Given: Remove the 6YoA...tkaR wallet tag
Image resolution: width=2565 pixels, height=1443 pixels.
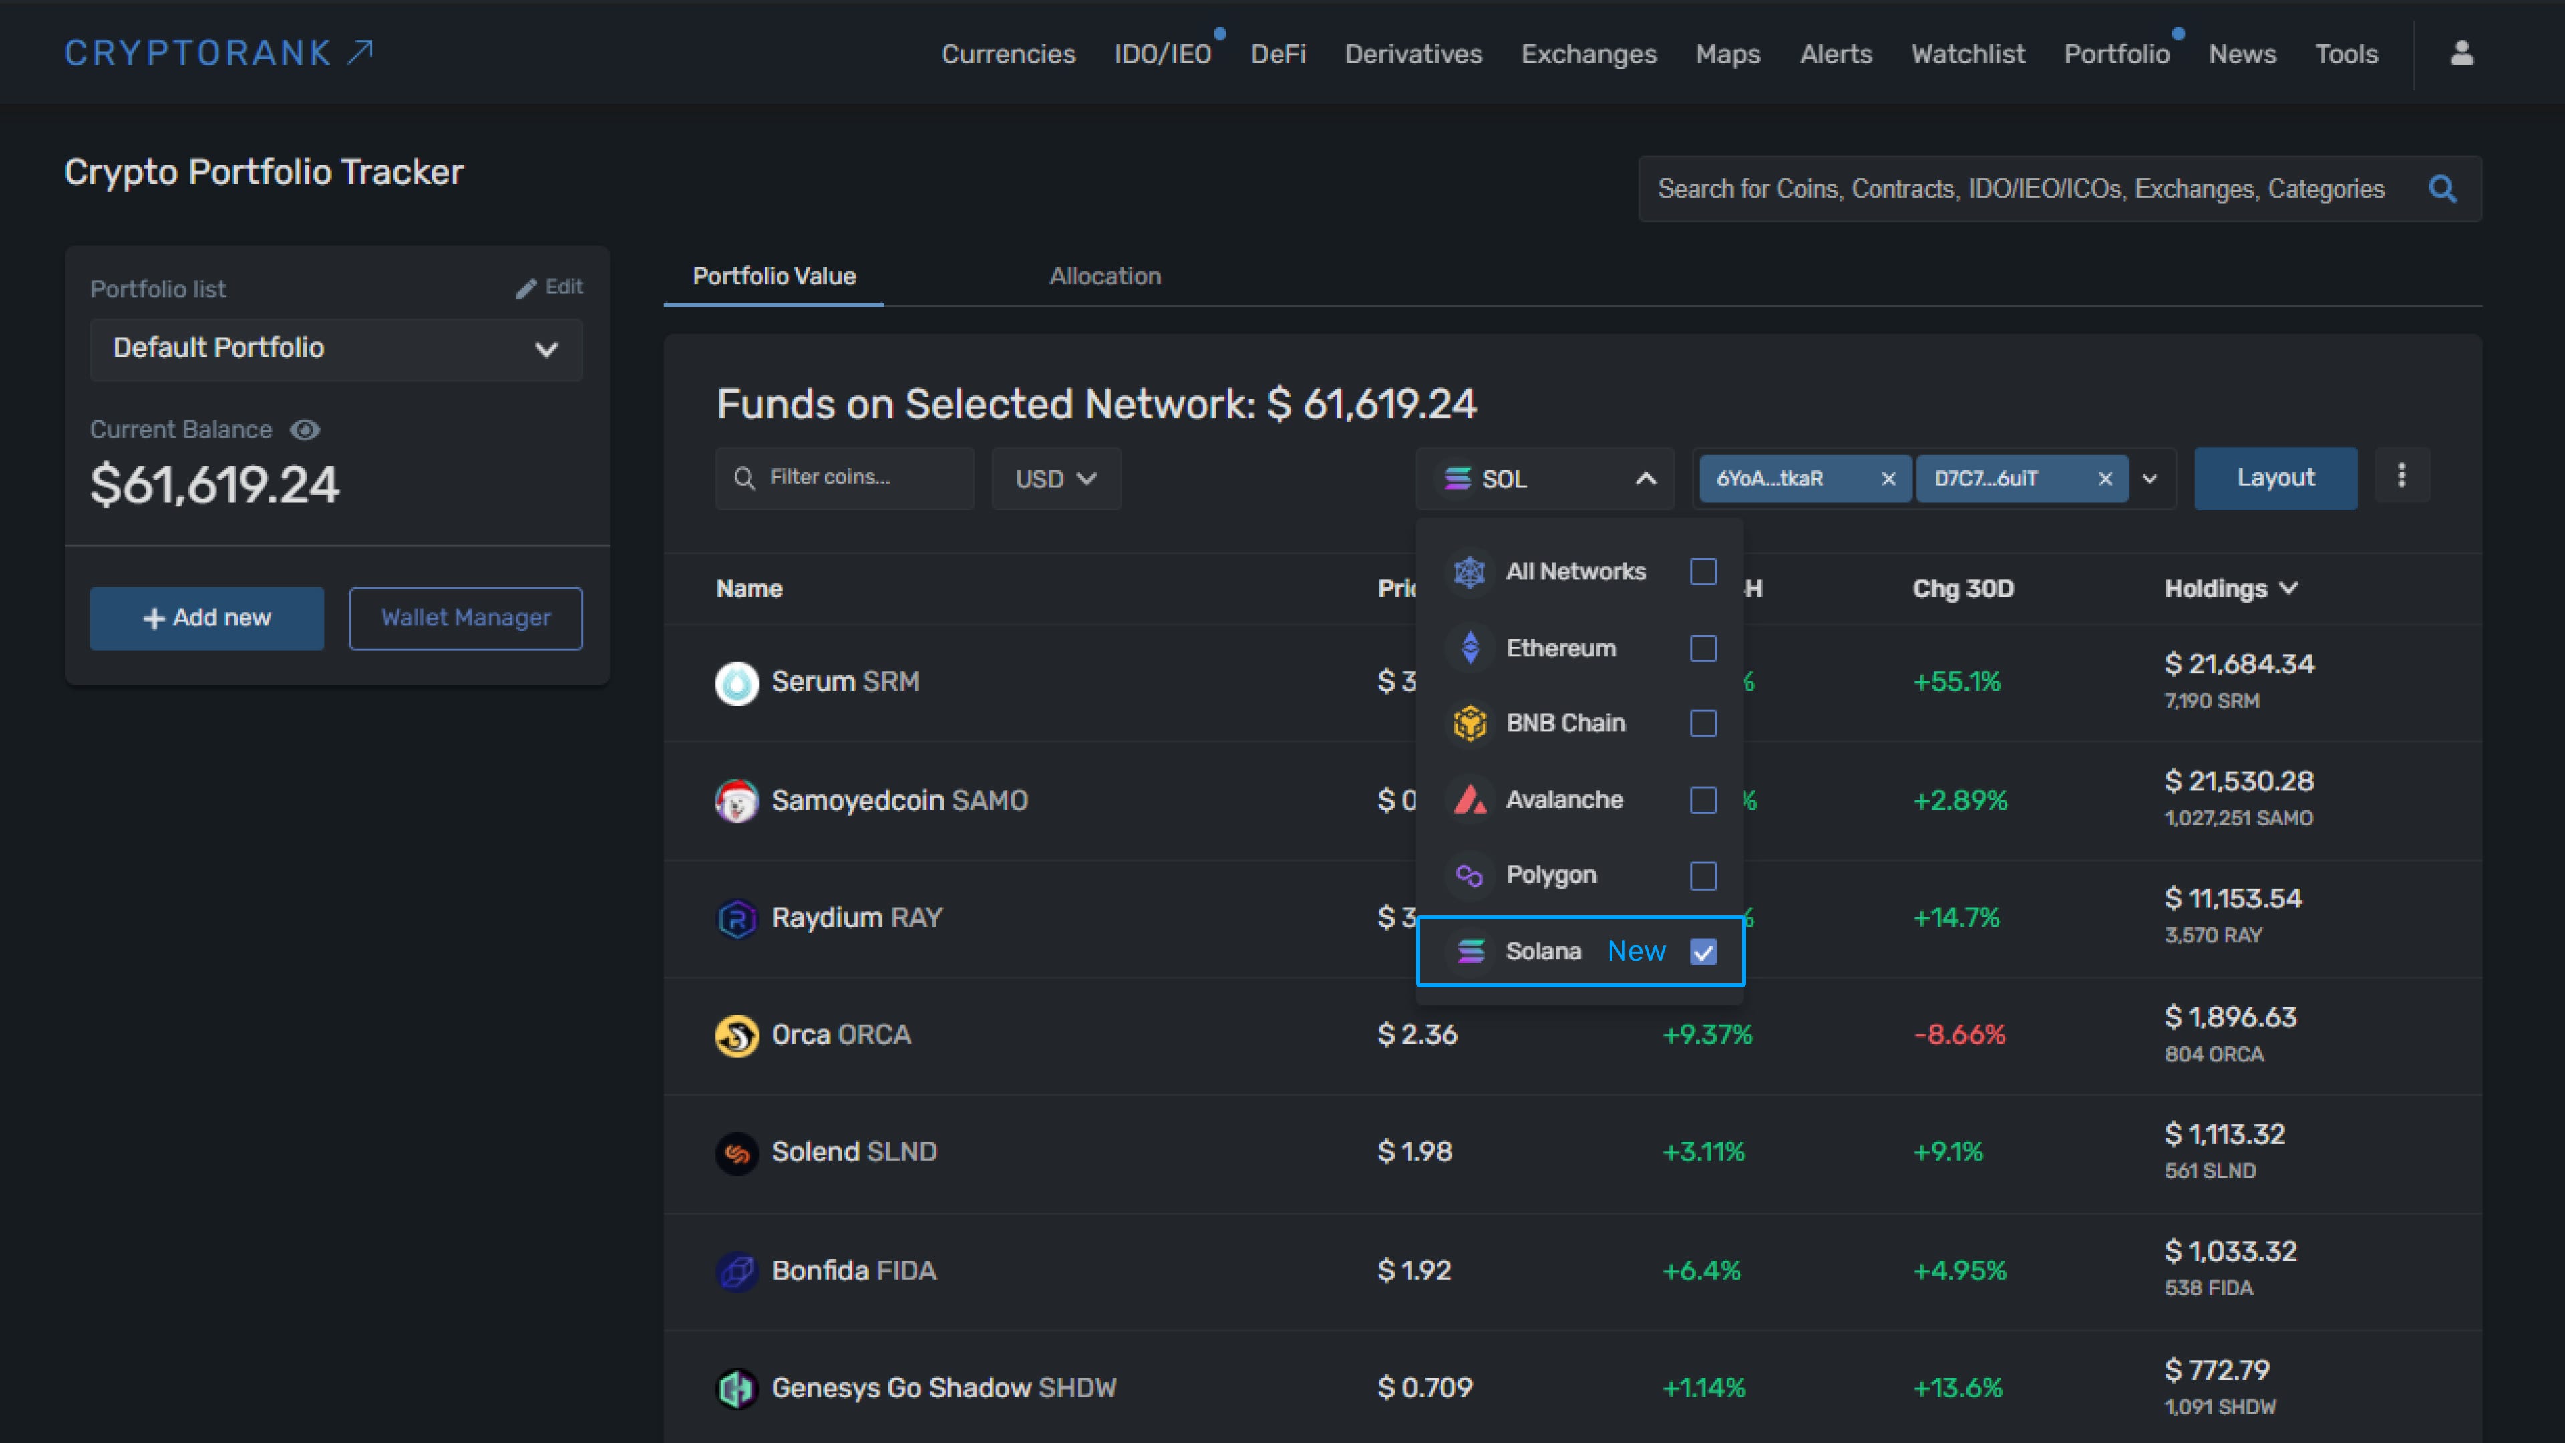Looking at the screenshot, I should (x=1889, y=478).
